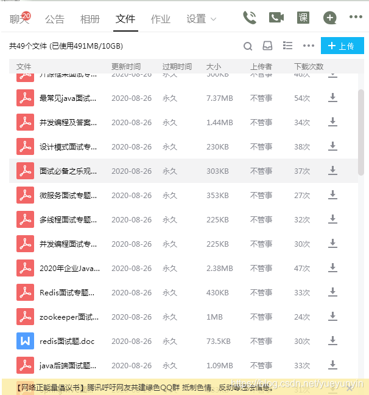Download java后端面试题 file
This screenshot has height=395, width=369.
(332, 365)
